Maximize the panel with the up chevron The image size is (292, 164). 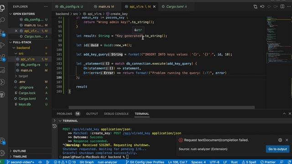(x=284, y=113)
